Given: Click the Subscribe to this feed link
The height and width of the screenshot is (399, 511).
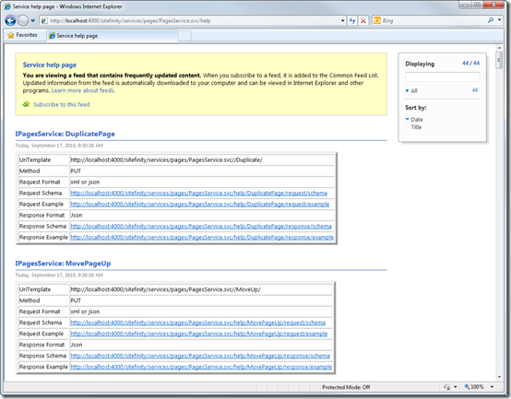Looking at the screenshot, I should click(x=61, y=104).
